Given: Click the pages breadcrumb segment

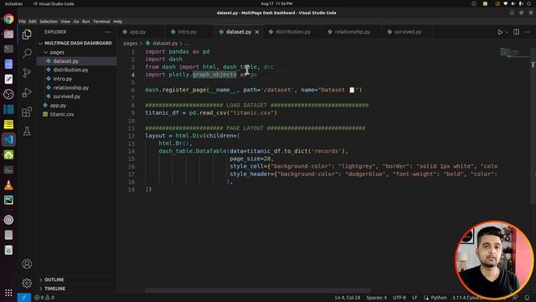Looking at the screenshot, I should (x=131, y=43).
